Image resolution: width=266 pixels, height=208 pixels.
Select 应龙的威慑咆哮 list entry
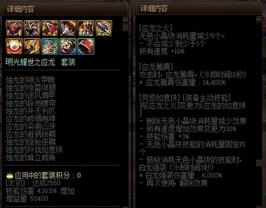coord(31,119)
